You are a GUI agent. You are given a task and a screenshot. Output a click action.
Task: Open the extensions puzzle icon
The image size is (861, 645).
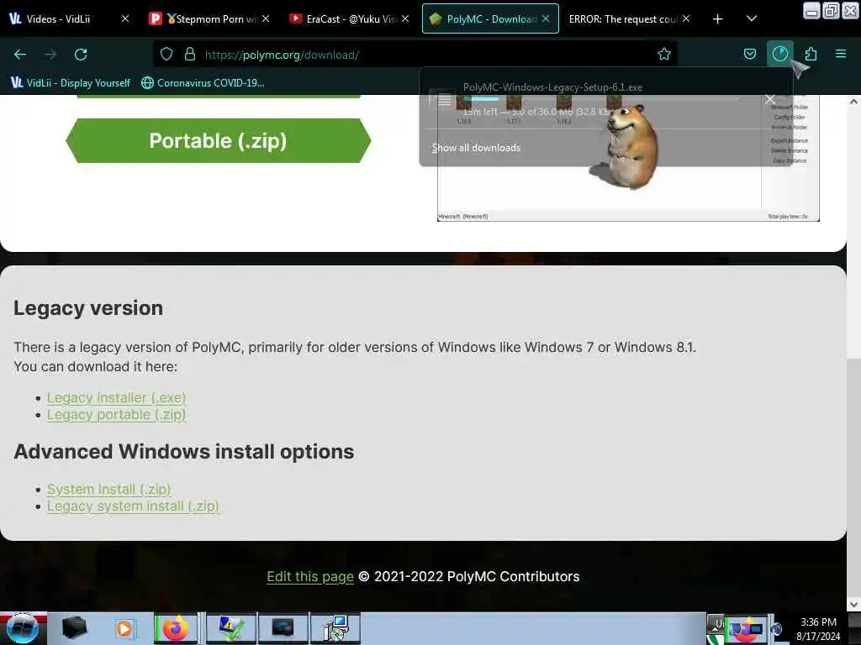pyautogui.click(x=811, y=54)
